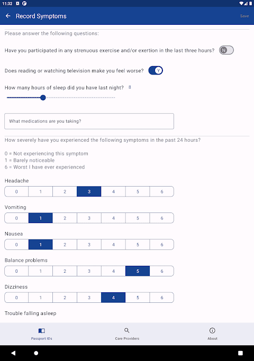Open the About info tab
Image resolution: width=254 pixels, height=361 pixels.
212,334
